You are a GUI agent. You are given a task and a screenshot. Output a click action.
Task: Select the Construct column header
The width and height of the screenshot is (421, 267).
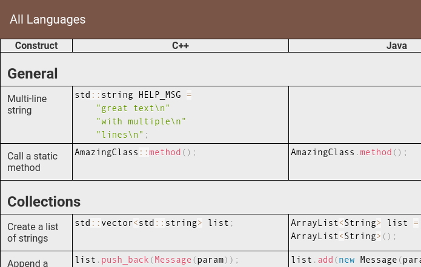pyautogui.click(x=36, y=45)
